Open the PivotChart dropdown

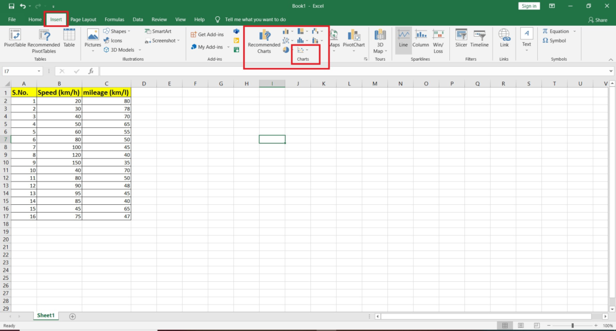354,51
